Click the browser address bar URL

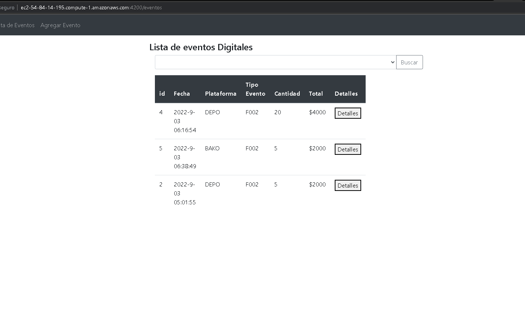91,7
